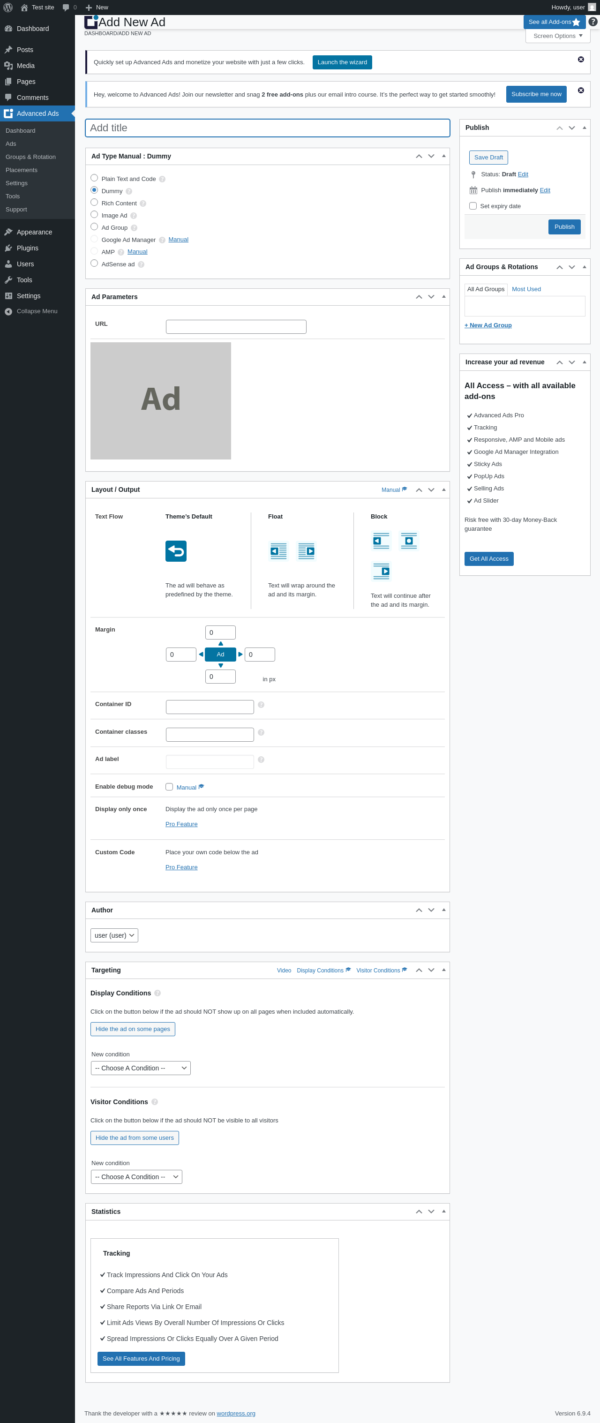Click into the Add title field

[x=267, y=128]
